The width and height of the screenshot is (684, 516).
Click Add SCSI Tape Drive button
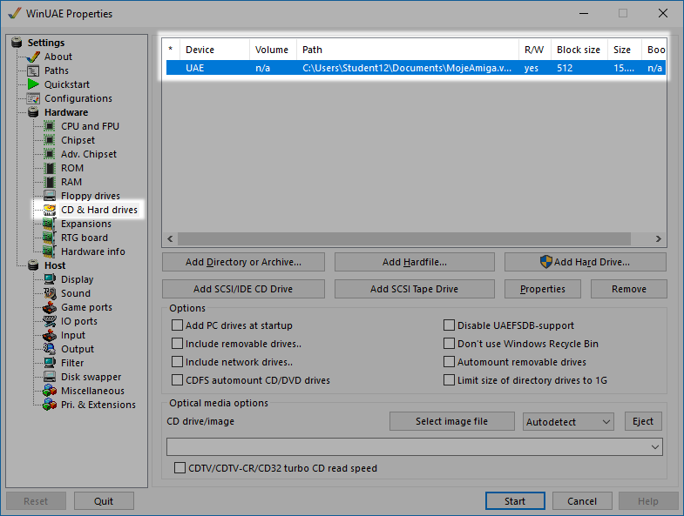(415, 290)
